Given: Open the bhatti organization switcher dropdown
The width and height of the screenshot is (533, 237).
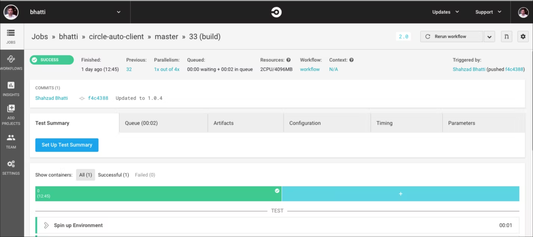Looking at the screenshot, I should coord(119,12).
